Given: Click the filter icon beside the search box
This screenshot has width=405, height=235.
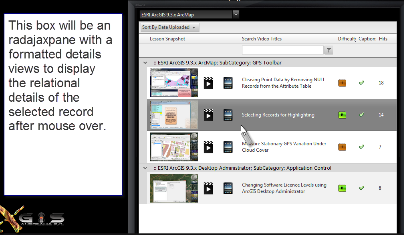Looking at the screenshot, I should click(329, 50).
